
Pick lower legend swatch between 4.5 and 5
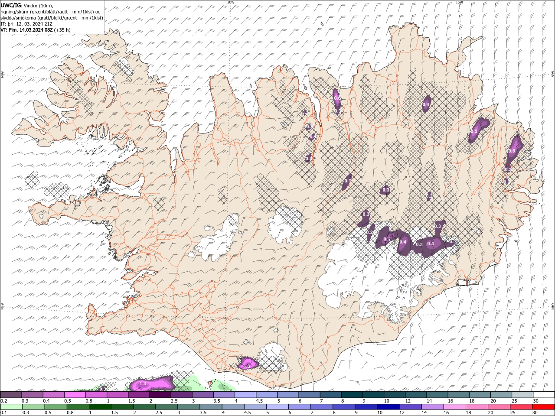tap(255, 407)
